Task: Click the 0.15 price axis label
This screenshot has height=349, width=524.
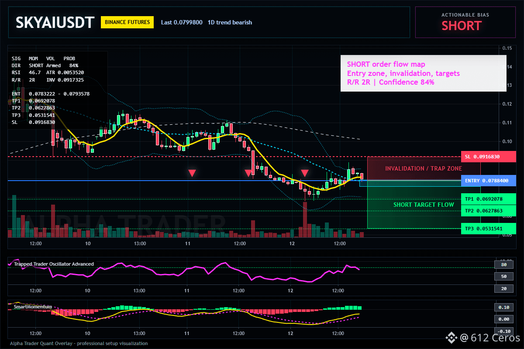Action: [x=507, y=48]
